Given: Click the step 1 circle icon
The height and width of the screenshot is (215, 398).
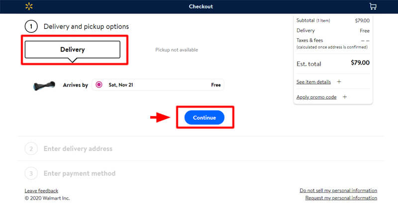Looking at the screenshot, I should click(x=31, y=26).
